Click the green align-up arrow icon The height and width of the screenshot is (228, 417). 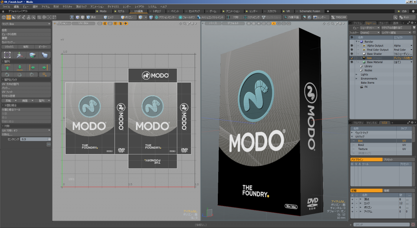point(7,67)
